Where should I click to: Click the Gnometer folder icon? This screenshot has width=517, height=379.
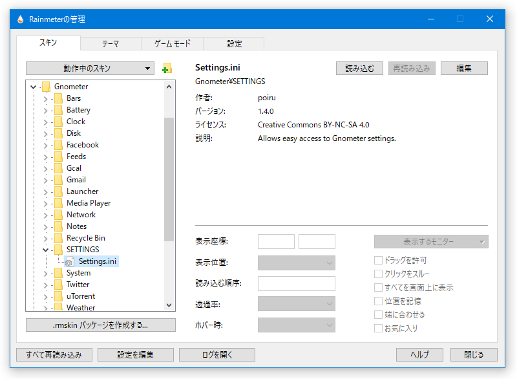point(46,87)
